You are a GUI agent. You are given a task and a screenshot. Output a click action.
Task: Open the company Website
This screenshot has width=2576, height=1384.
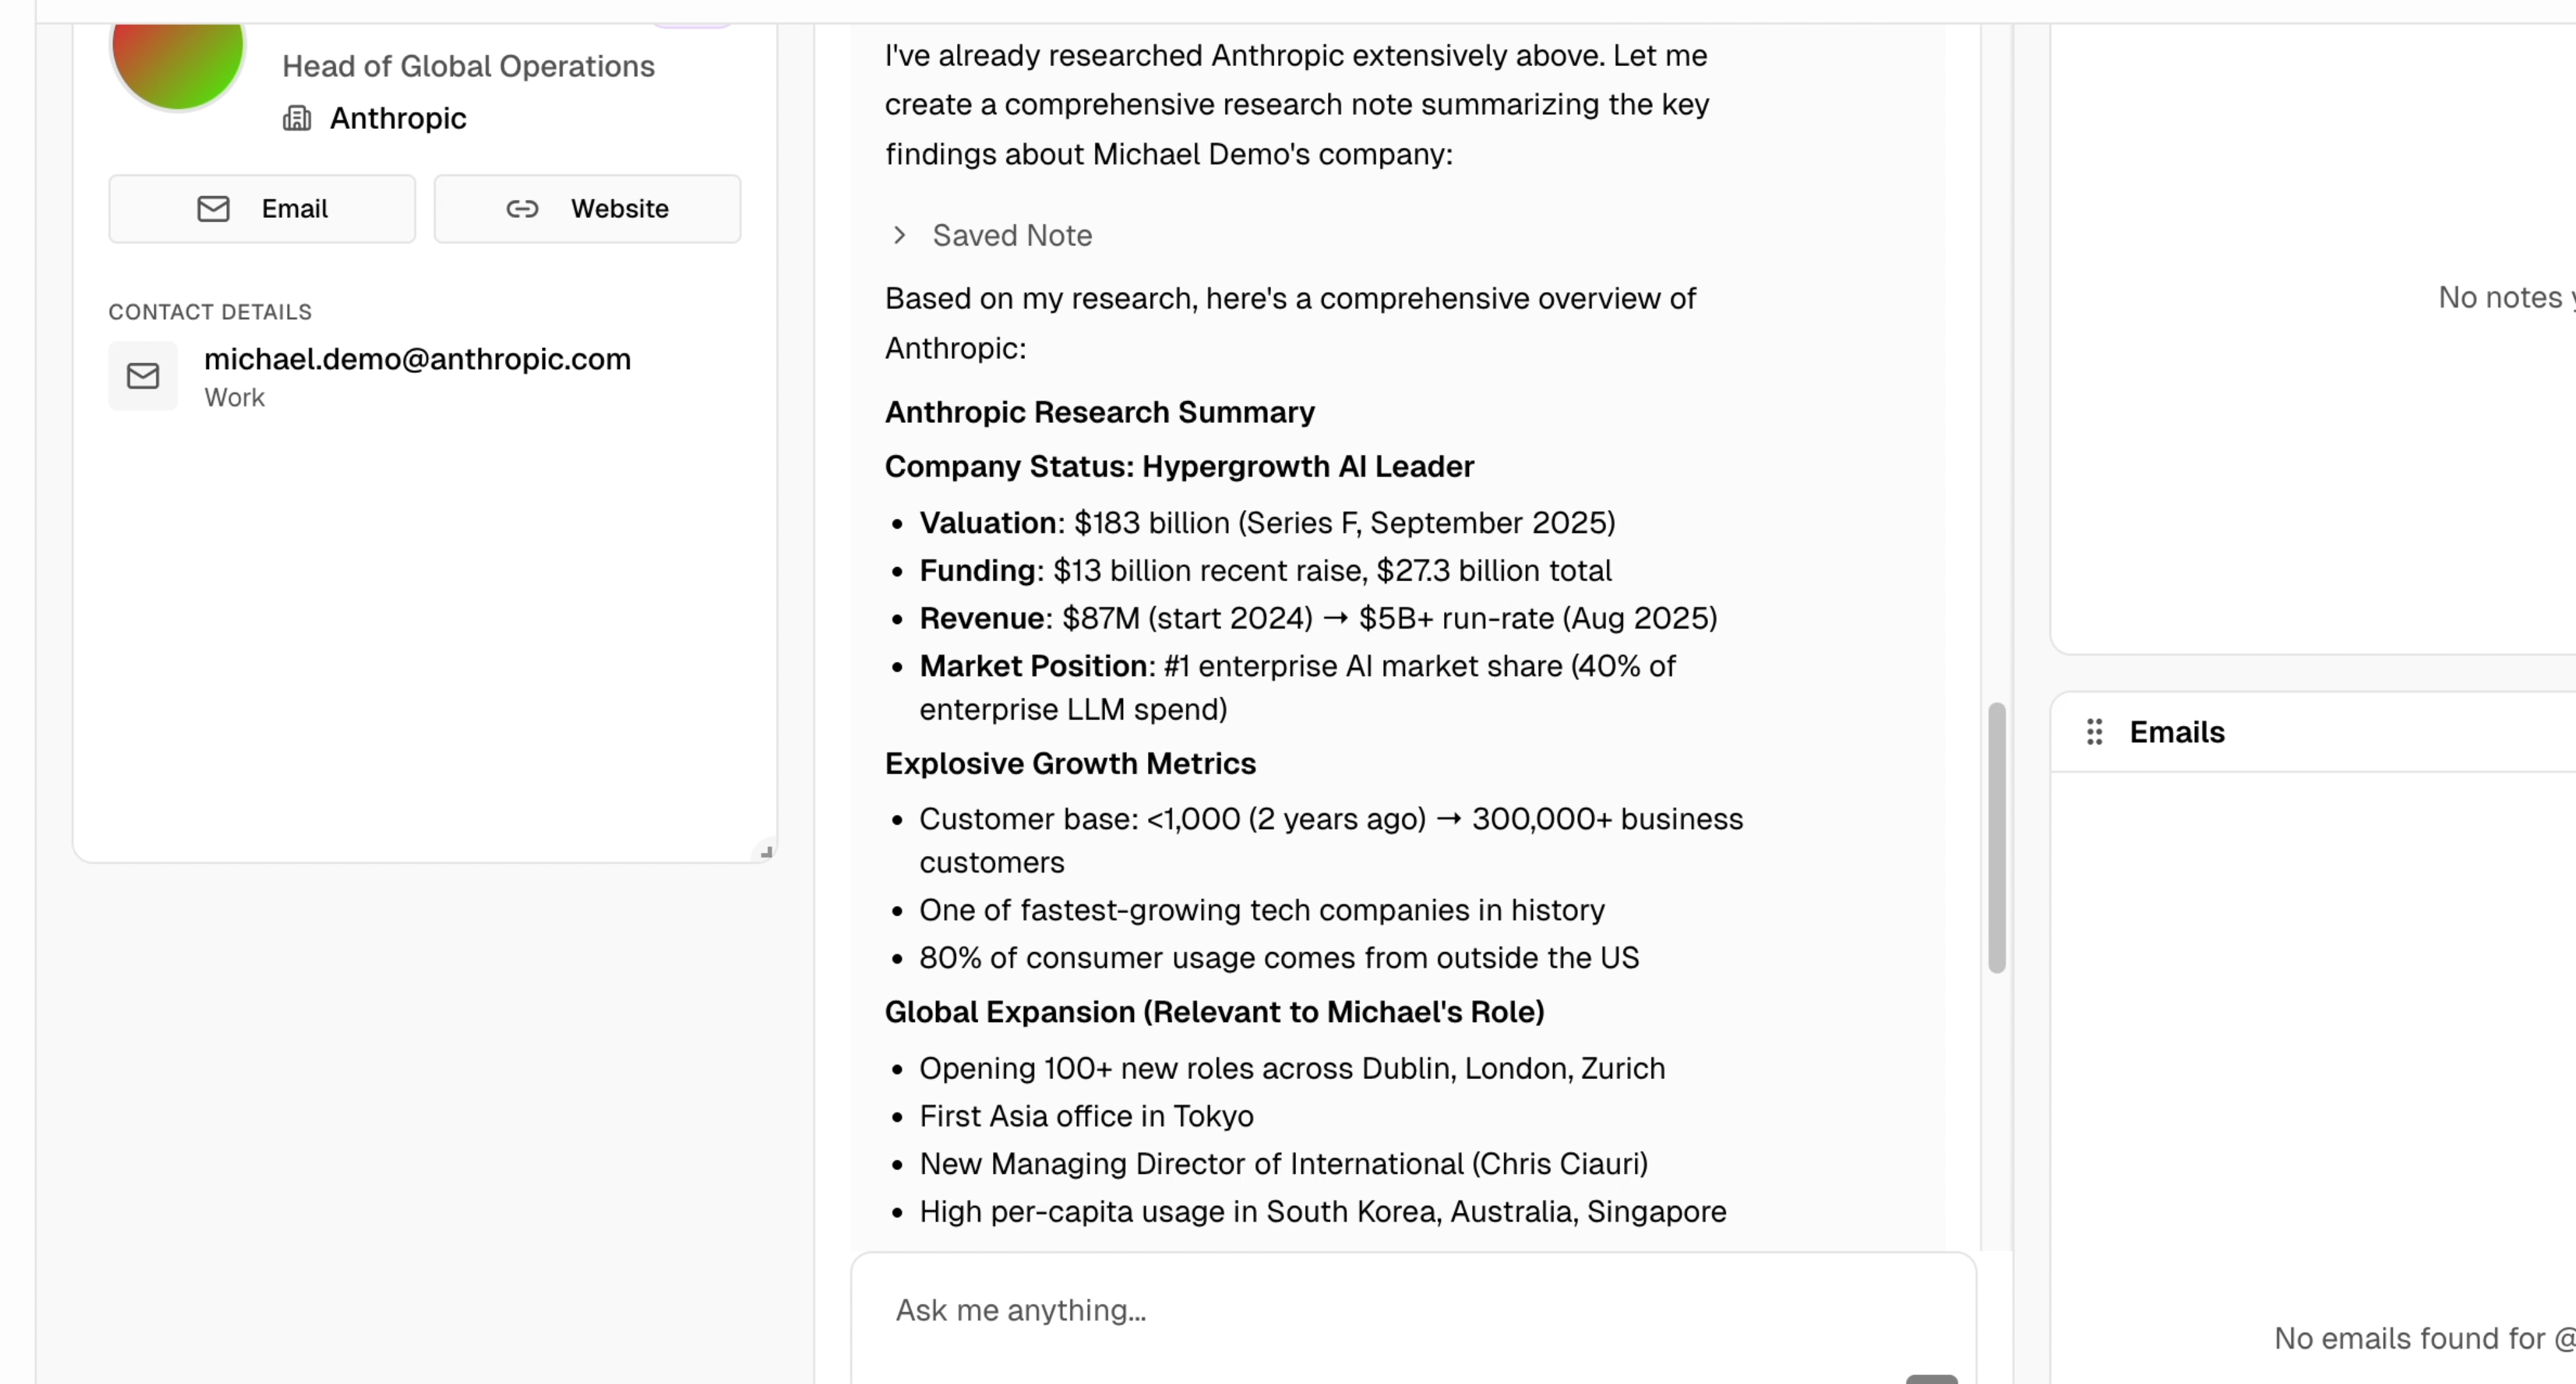(588, 209)
